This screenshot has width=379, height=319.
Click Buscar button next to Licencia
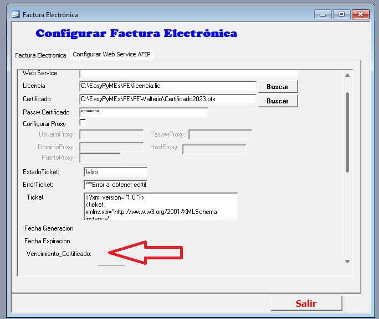coord(277,86)
